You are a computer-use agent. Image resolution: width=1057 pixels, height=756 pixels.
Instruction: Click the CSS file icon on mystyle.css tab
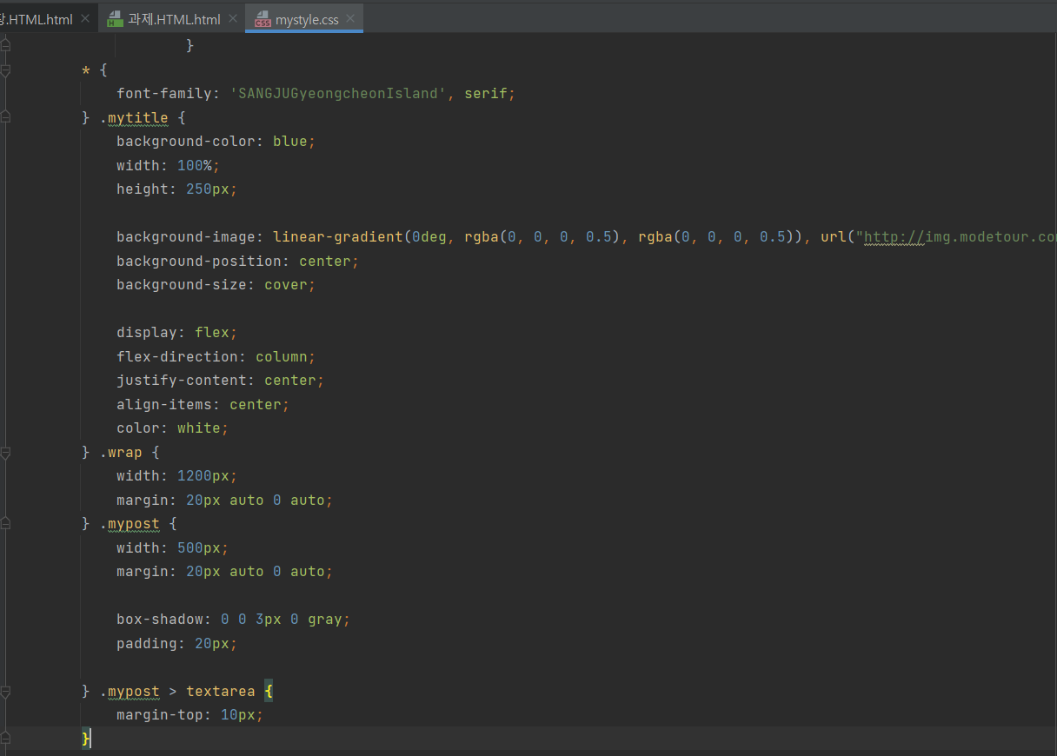coord(263,19)
